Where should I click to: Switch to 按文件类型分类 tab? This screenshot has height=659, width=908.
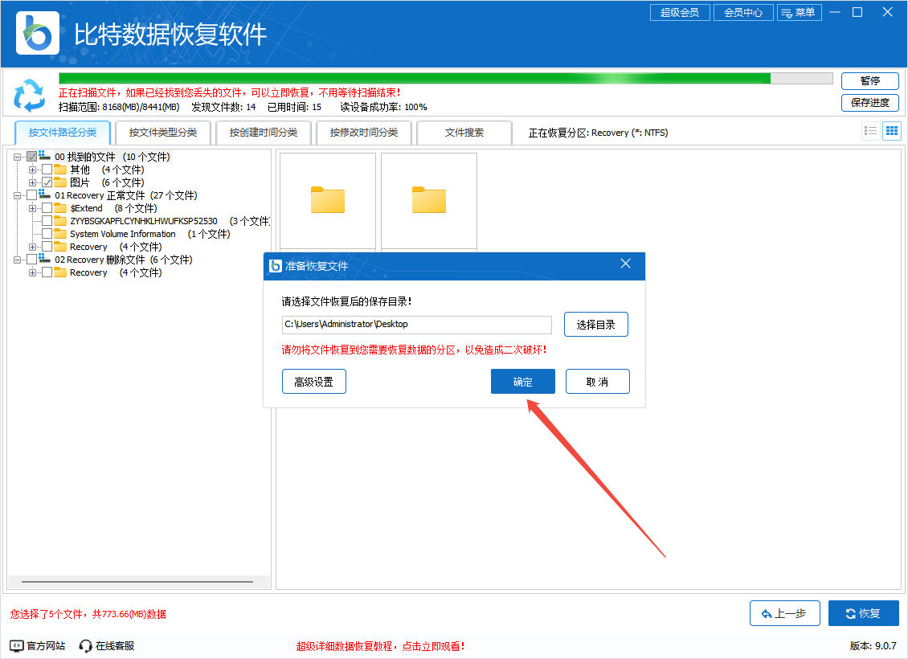pyautogui.click(x=163, y=132)
